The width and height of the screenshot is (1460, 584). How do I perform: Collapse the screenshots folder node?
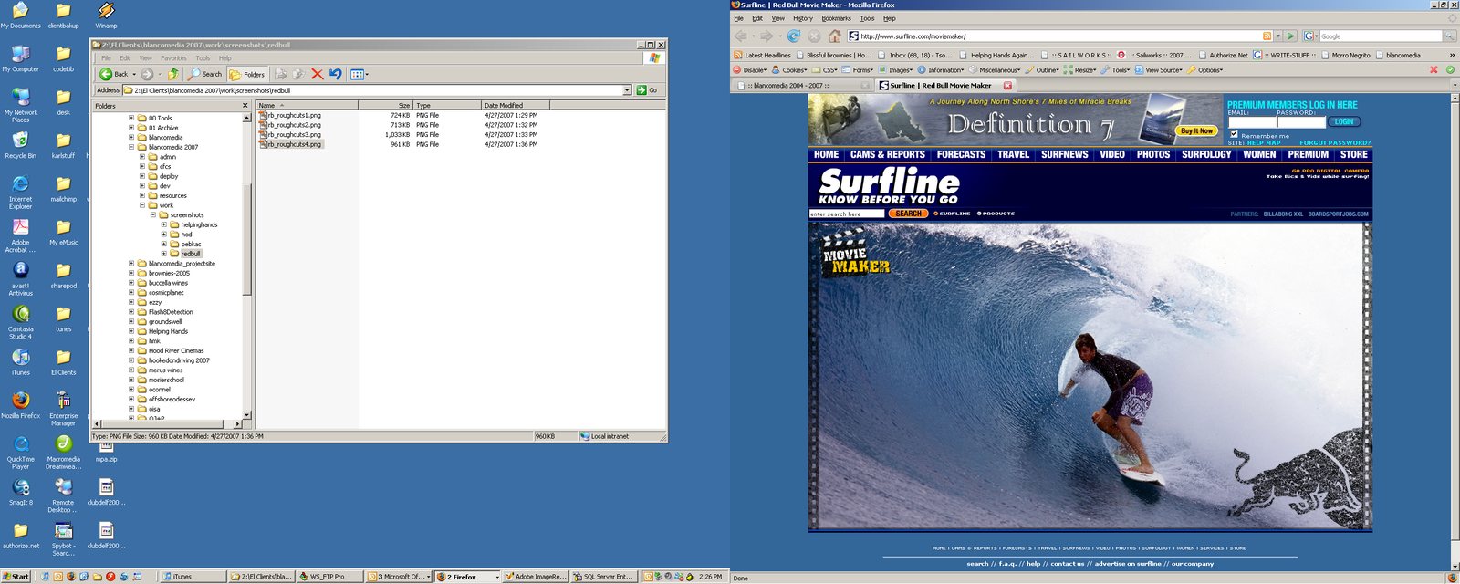pos(153,215)
